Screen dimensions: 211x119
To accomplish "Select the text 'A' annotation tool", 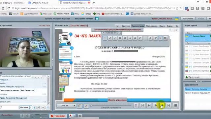I will coord(150,38).
